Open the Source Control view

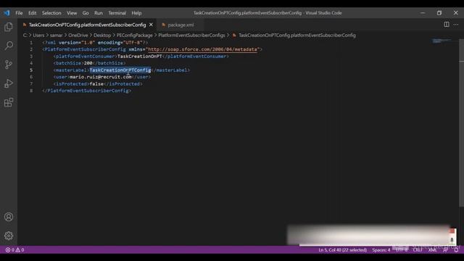click(x=9, y=65)
